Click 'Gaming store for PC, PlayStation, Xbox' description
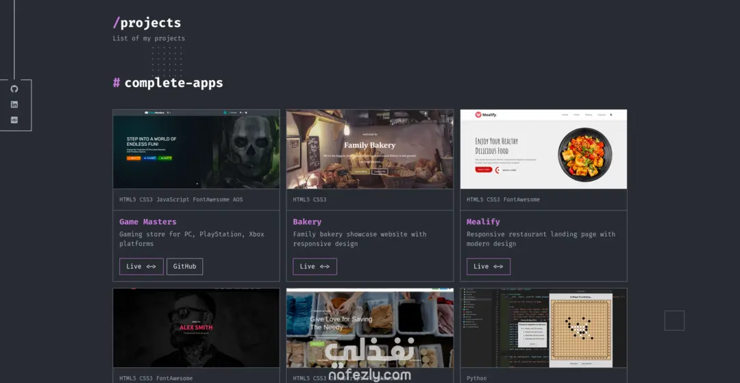The width and height of the screenshot is (740, 383). pyautogui.click(x=192, y=239)
